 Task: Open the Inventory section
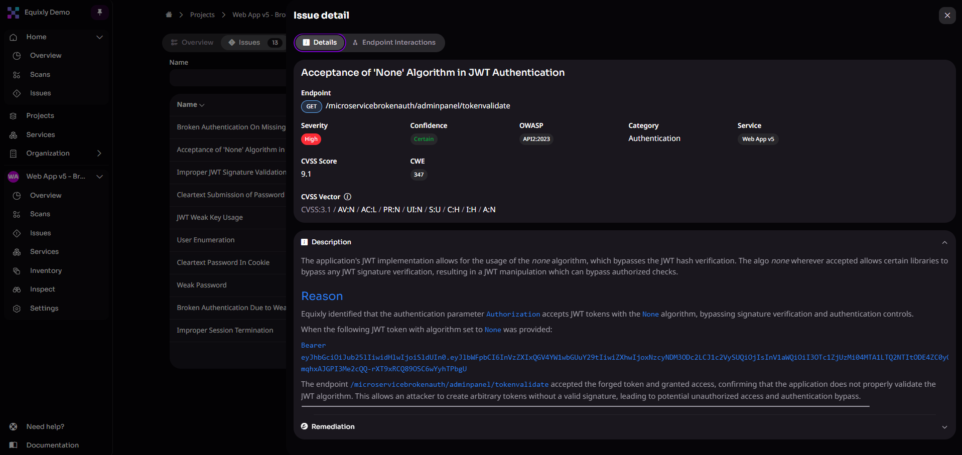tap(46, 270)
